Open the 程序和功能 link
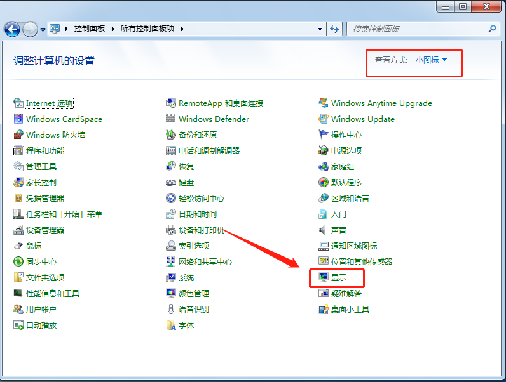The height and width of the screenshot is (382, 506). tap(44, 151)
